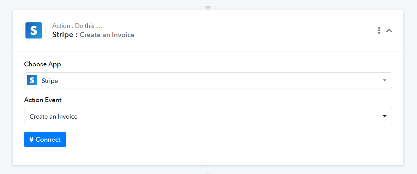
Task: Click the 'Stripe' text inside the app selector
Action: [50, 81]
